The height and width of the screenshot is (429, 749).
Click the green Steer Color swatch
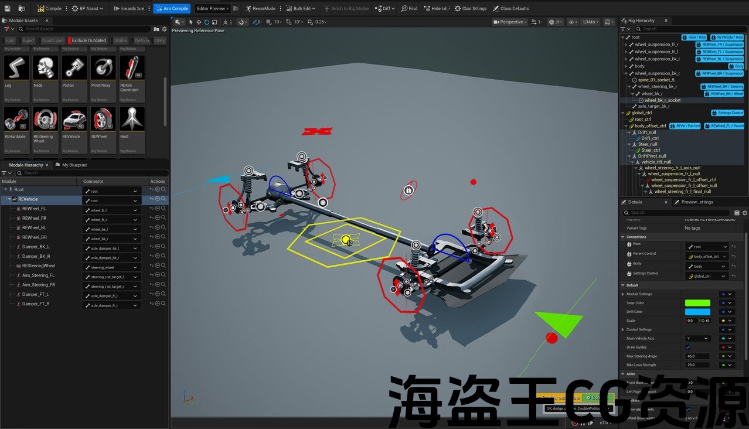click(697, 303)
